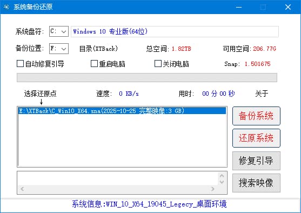Click the log box's scroll up arrow

coord(222,176)
